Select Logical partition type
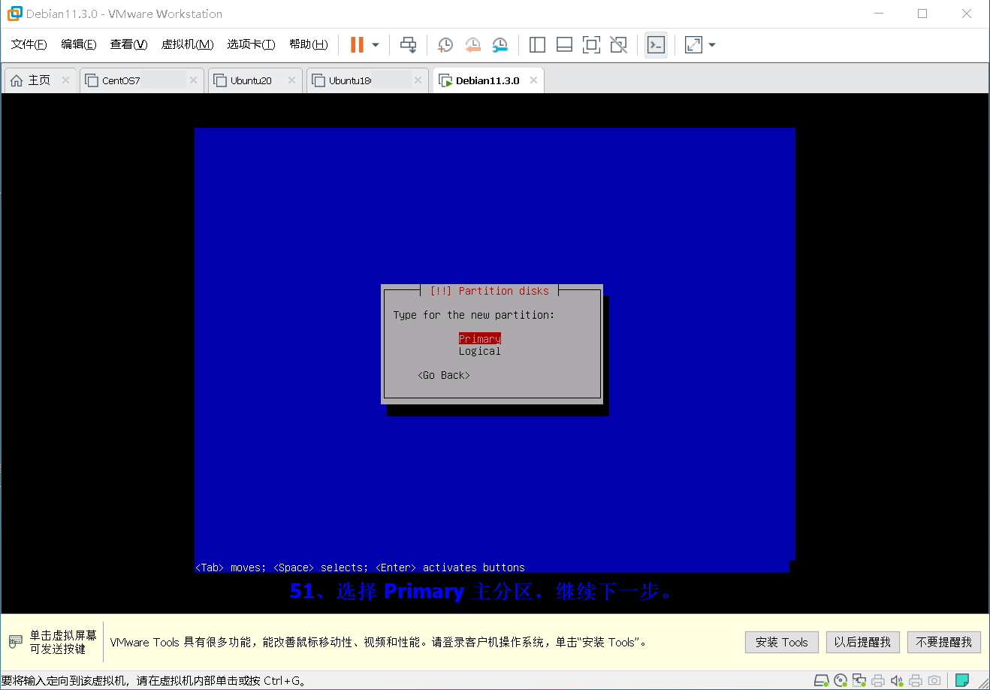Screen dimensions: 990x690 (x=480, y=351)
